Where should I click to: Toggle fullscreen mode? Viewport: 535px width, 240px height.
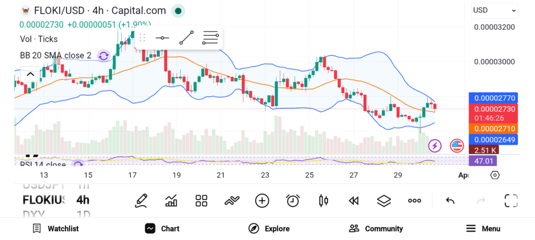510,200
